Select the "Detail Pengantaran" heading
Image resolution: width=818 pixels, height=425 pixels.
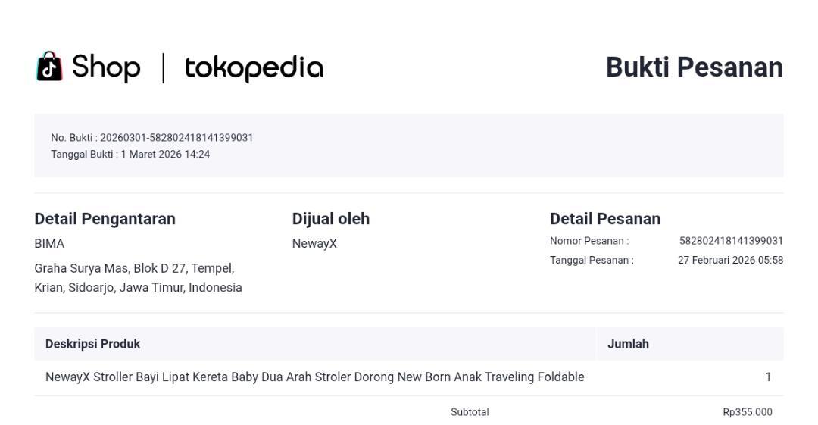click(105, 219)
